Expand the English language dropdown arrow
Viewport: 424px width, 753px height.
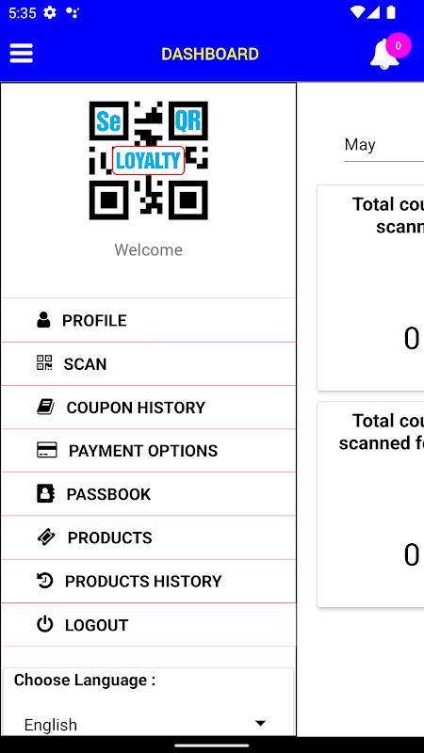pyautogui.click(x=260, y=723)
